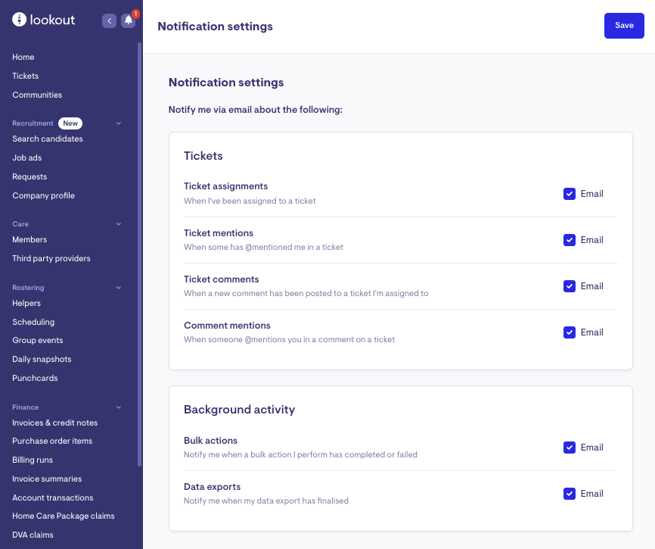Disable Ticket comments Email notification
The image size is (655, 549).
click(570, 286)
